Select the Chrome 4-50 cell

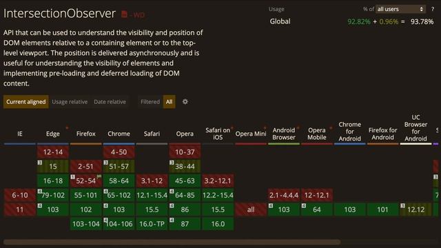[119, 152]
